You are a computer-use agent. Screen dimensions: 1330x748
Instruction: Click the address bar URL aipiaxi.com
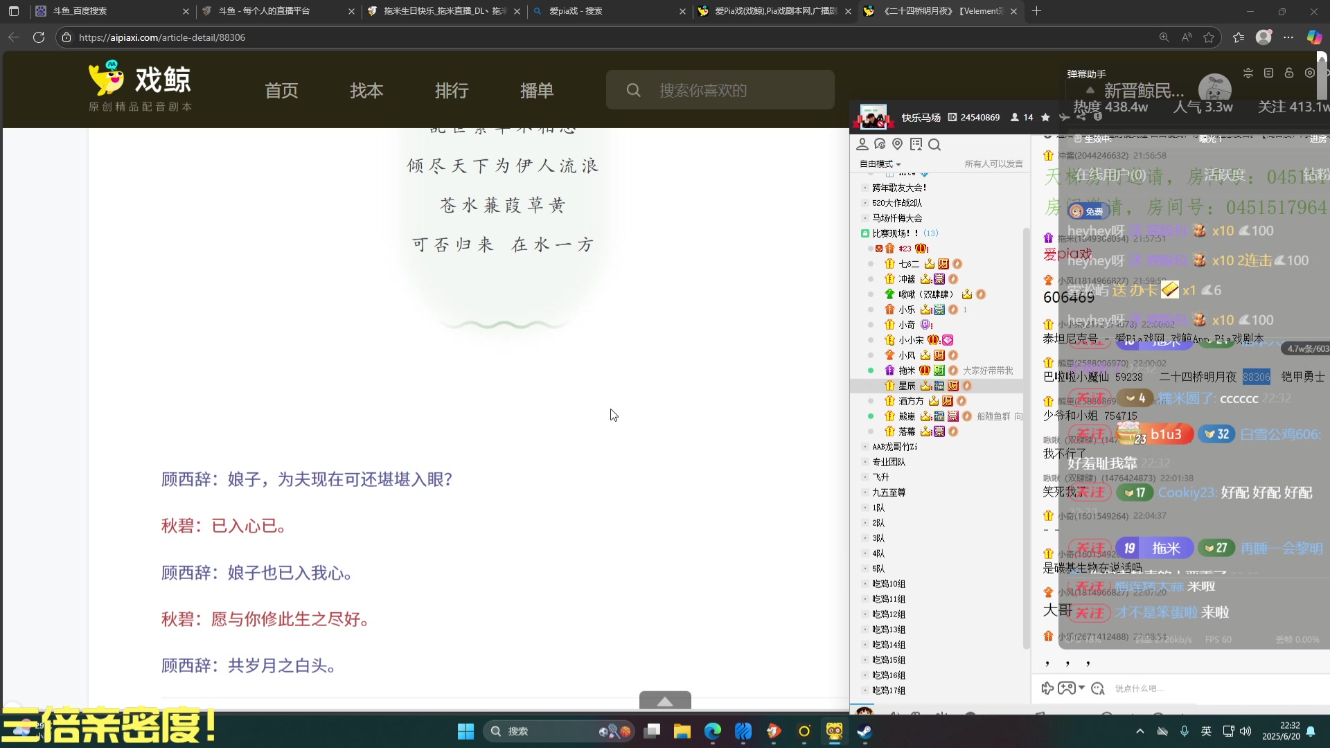pos(162,37)
